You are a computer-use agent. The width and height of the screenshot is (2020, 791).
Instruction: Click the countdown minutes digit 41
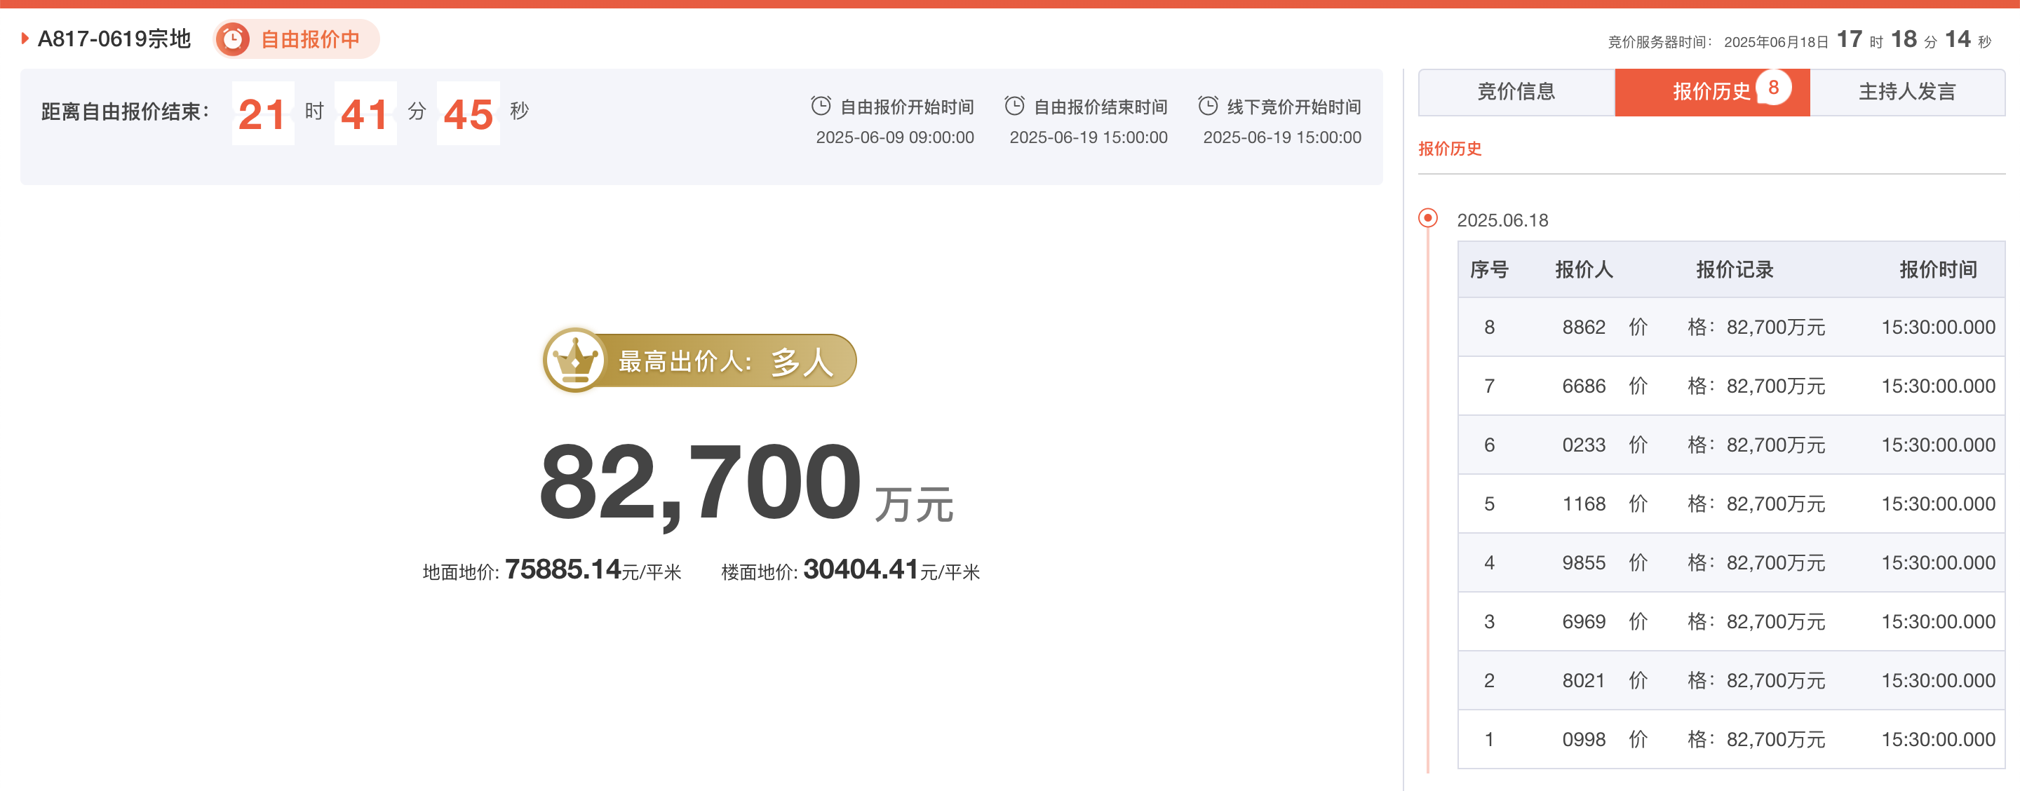click(x=365, y=114)
